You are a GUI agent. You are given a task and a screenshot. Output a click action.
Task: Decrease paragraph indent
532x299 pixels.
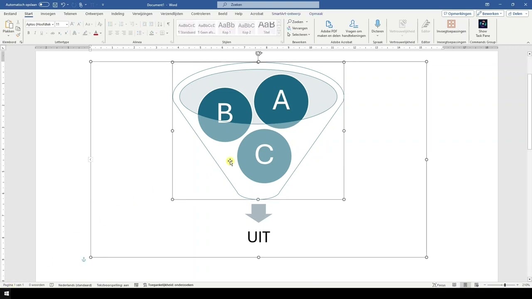coord(145,24)
